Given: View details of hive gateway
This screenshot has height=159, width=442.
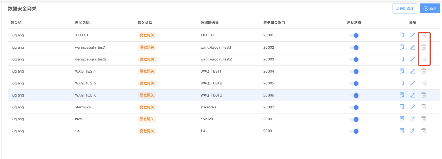Looking at the screenshot, I should pos(402,119).
